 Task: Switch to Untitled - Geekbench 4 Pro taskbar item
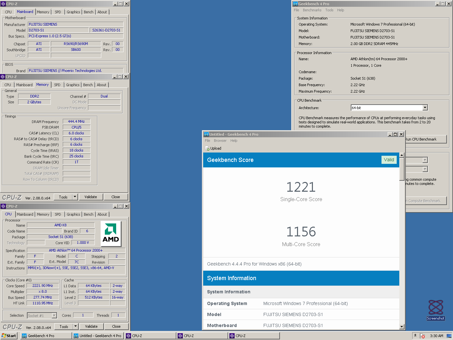(98, 336)
